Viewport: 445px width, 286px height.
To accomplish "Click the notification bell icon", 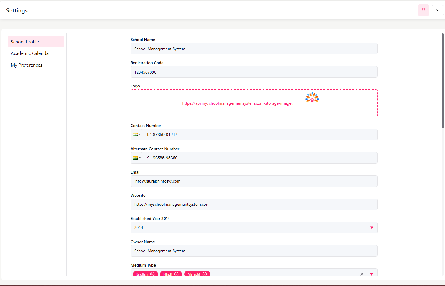I will click(423, 10).
